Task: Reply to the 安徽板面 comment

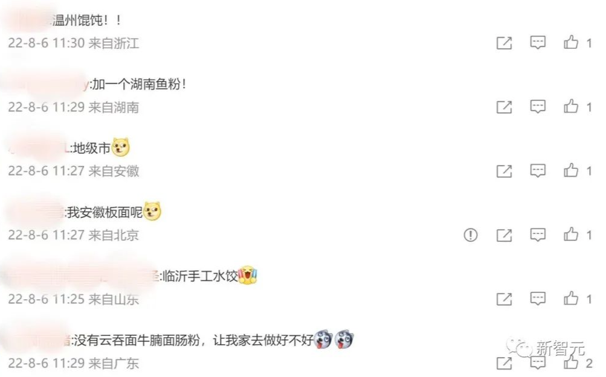Action: (538, 235)
